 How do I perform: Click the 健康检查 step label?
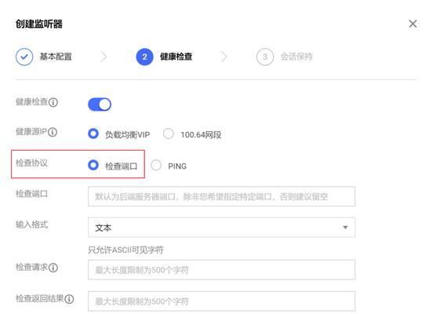[x=176, y=57]
